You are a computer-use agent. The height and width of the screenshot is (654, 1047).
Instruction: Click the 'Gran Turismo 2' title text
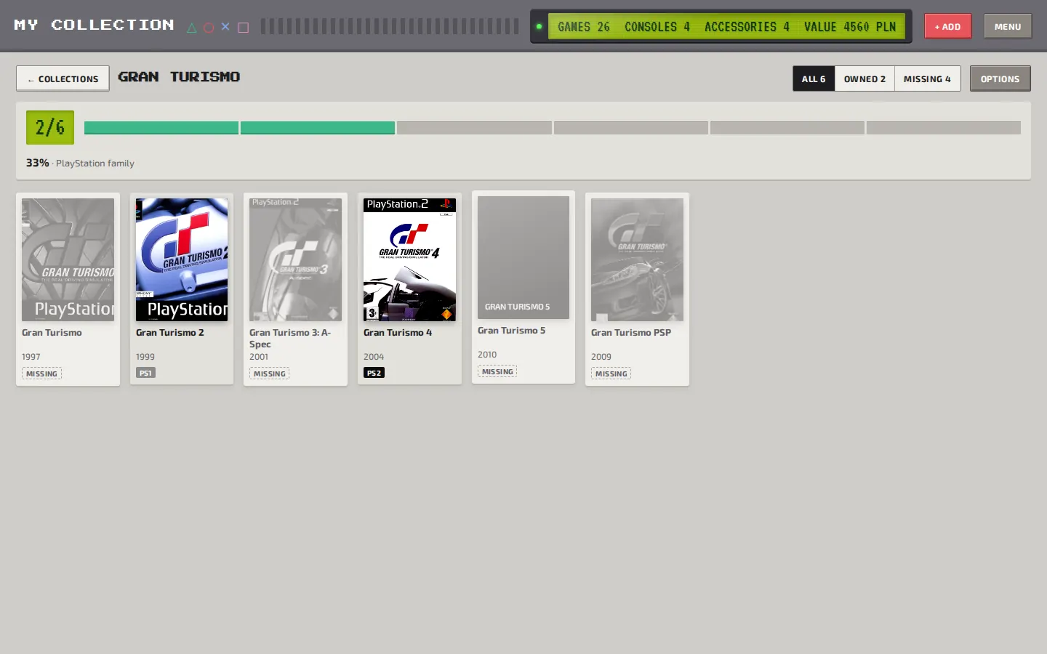pyautogui.click(x=170, y=333)
